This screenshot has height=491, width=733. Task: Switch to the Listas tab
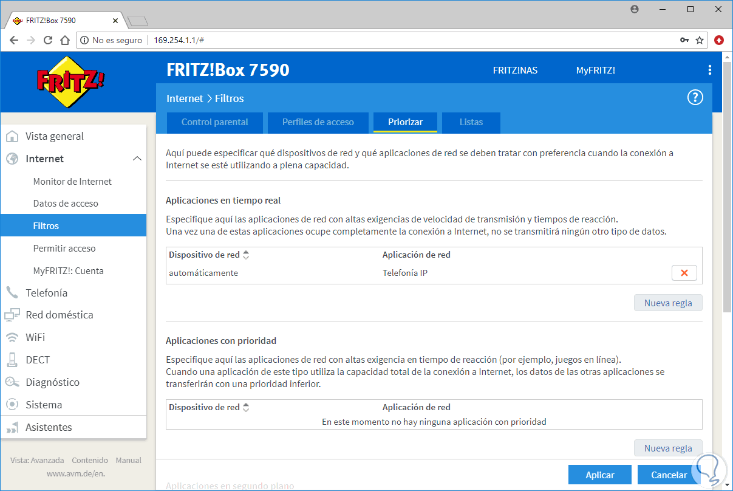[x=471, y=122]
